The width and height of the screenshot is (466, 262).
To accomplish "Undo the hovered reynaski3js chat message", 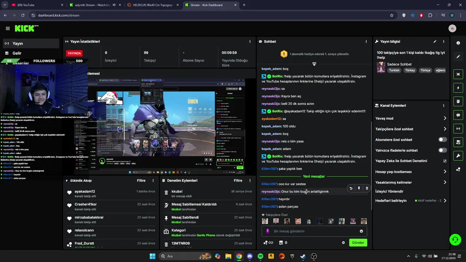I will pos(351,188).
